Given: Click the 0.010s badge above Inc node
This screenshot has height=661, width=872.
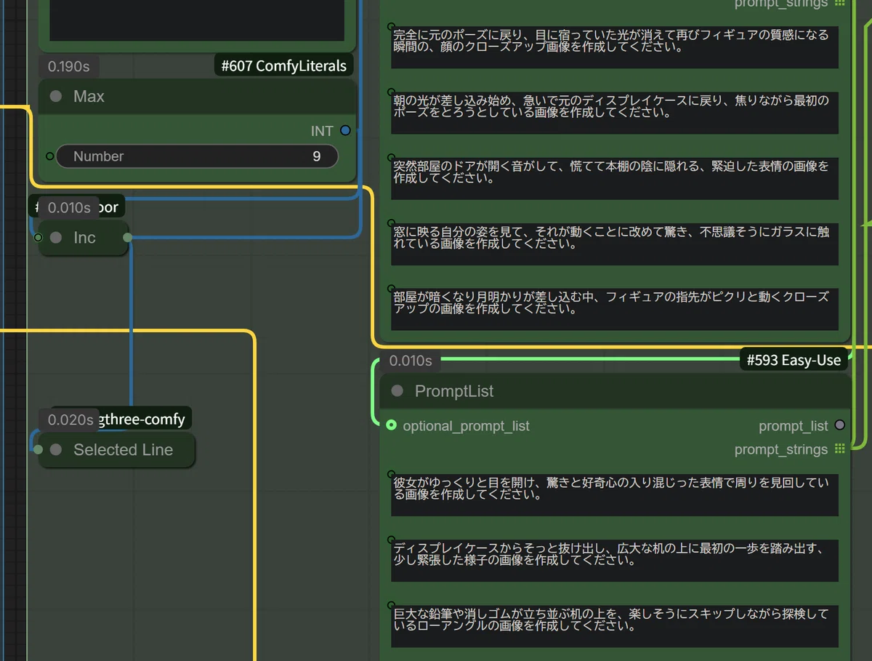Looking at the screenshot, I should [x=68, y=208].
